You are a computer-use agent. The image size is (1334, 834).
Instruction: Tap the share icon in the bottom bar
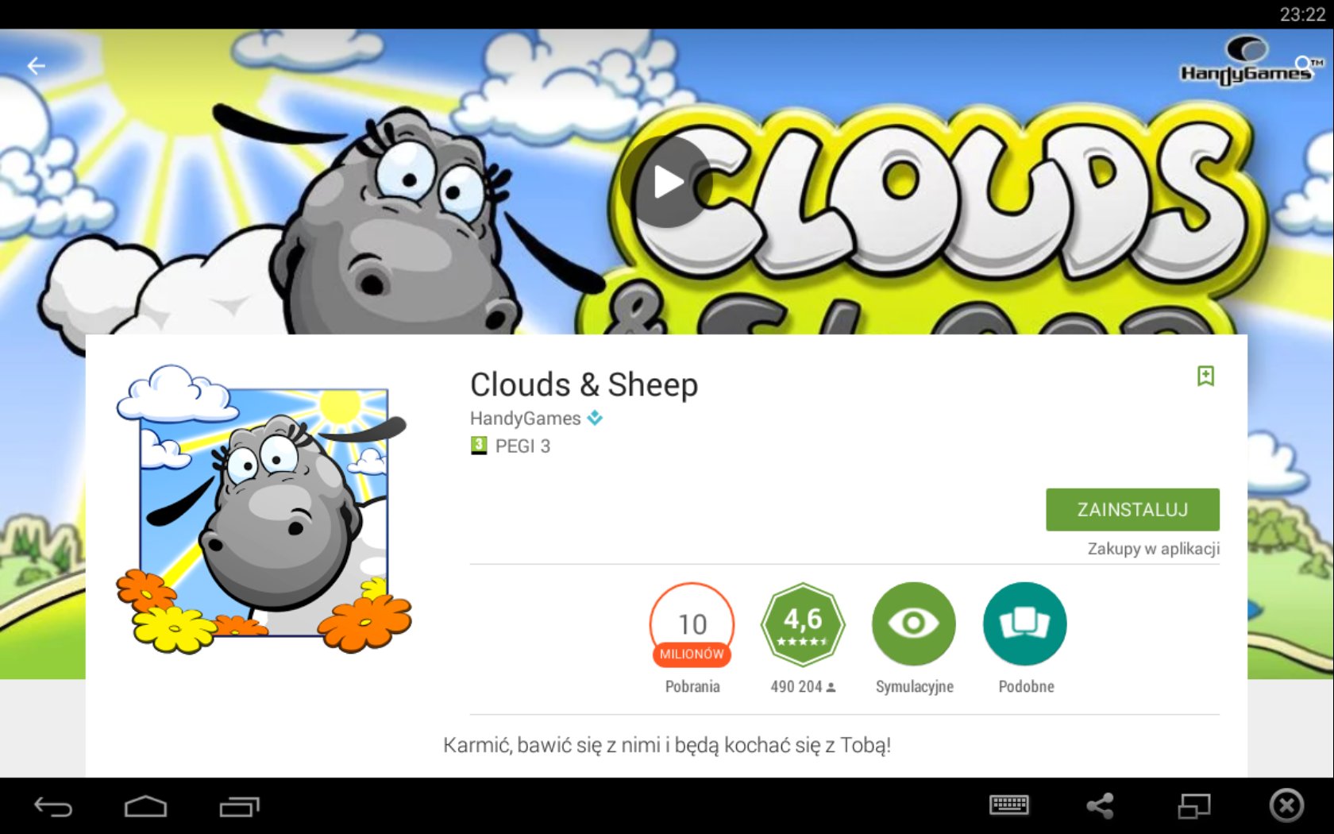1101,806
